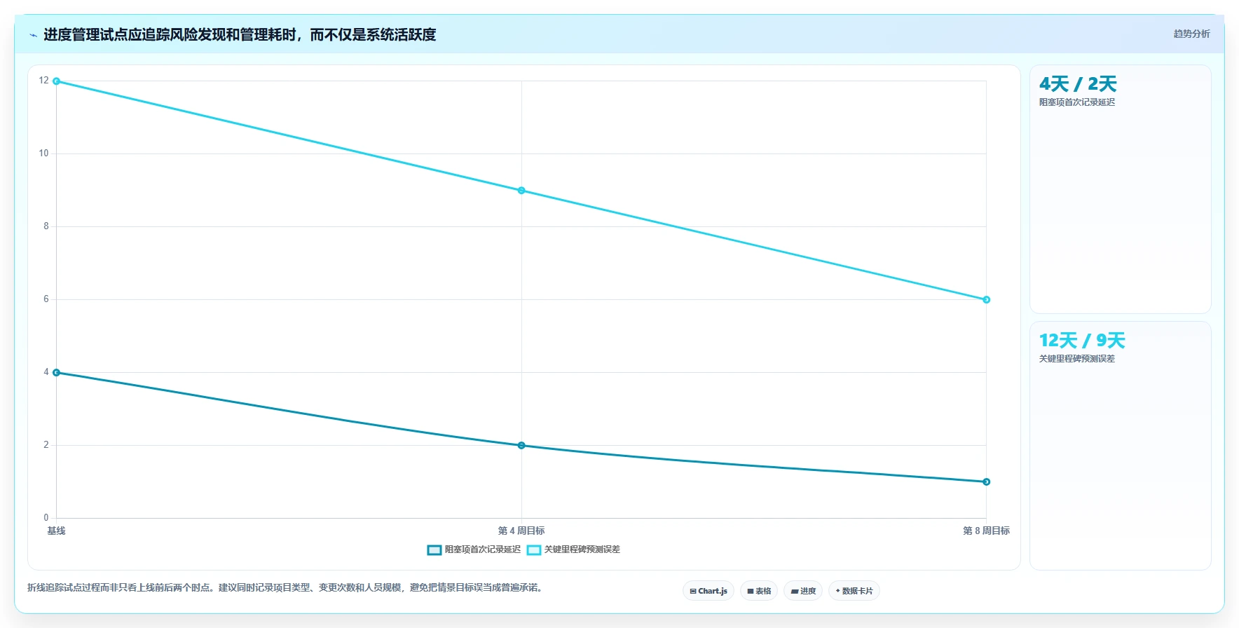Click the trend icon beside the panel title
Image resolution: width=1239 pixels, height=628 pixels.
33,35
